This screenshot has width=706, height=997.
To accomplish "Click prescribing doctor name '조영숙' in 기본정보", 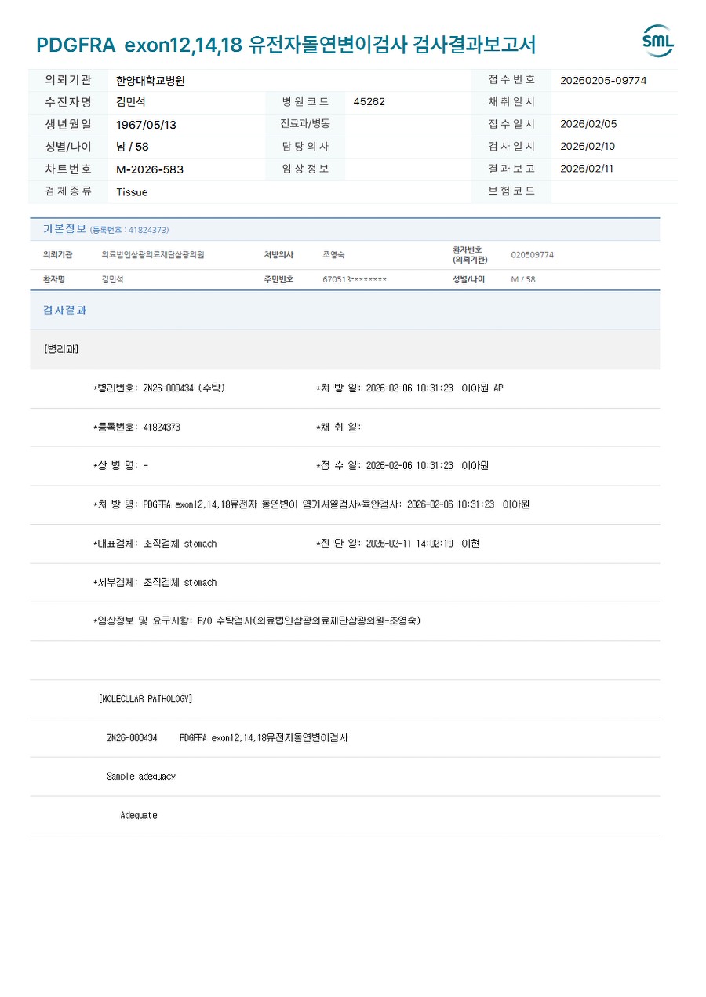I will click(333, 255).
